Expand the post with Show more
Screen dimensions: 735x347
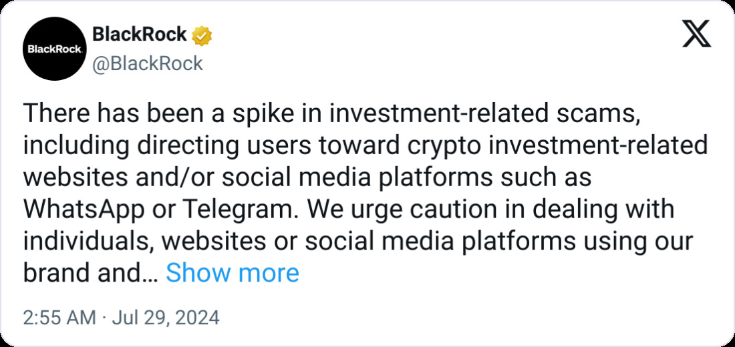[x=232, y=273]
